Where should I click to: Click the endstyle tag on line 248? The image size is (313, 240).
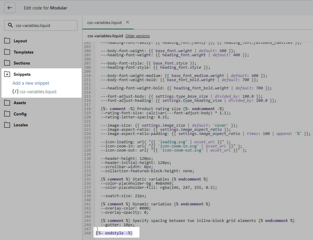click(115, 233)
